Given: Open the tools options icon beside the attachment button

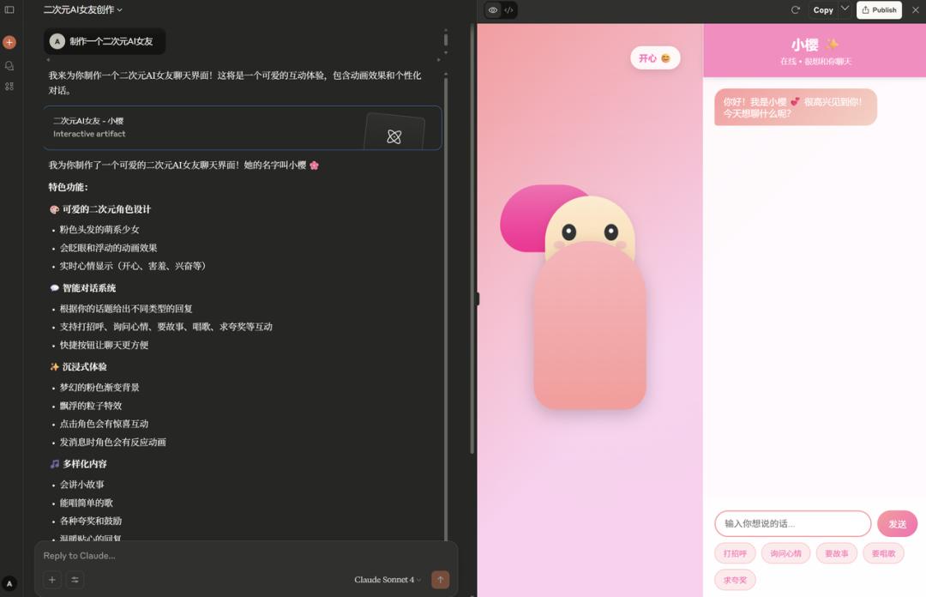Looking at the screenshot, I should (74, 579).
